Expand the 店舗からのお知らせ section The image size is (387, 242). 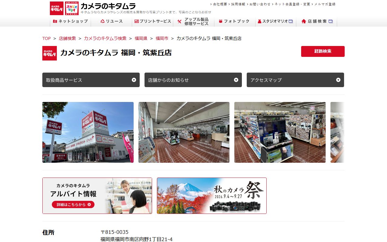tap(193, 80)
